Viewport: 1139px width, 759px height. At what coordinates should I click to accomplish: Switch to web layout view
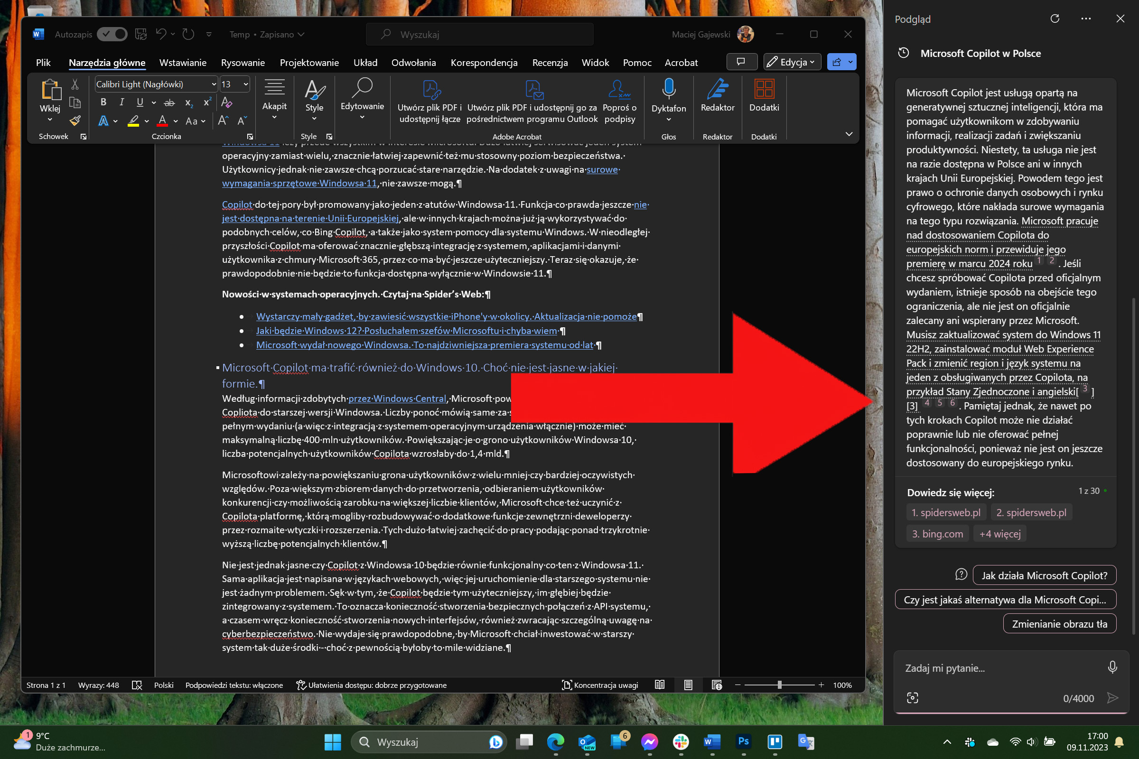tap(717, 685)
